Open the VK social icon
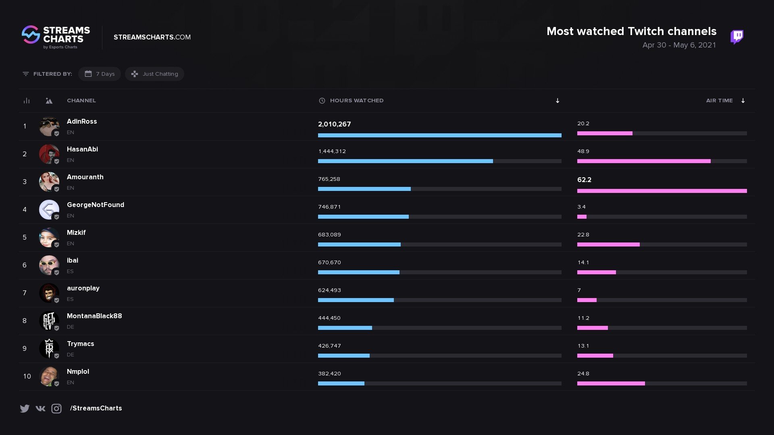 pyautogui.click(x=40, y=408)
